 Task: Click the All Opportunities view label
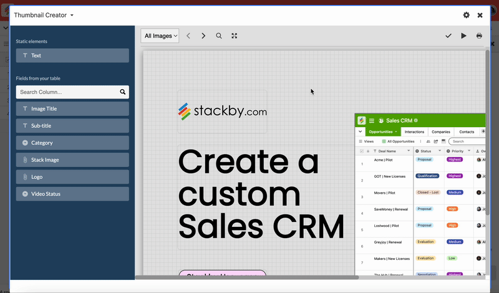[x=400, y=142]
